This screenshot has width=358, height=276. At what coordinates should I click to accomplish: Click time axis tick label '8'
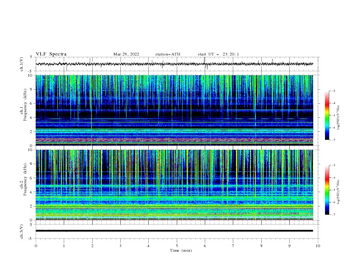261,246
